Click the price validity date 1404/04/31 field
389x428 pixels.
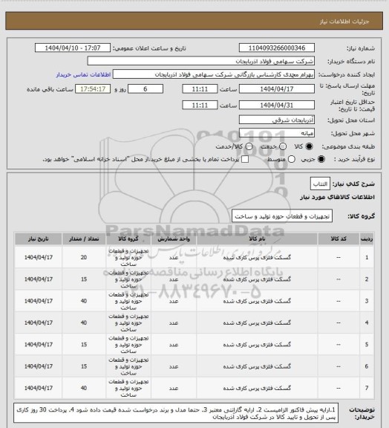[x=277, y=105]
